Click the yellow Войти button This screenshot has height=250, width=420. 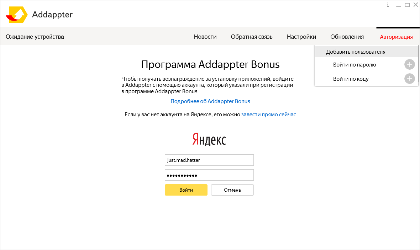(186, 190)
